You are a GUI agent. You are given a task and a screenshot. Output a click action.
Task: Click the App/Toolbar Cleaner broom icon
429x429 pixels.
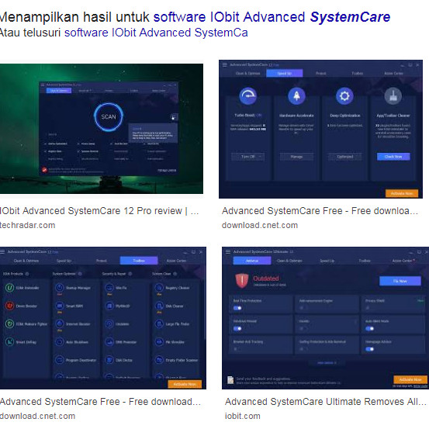tap(393, 96)
